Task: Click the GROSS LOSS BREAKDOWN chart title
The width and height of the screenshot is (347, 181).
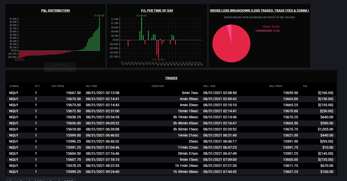Action: pos(259,11)
